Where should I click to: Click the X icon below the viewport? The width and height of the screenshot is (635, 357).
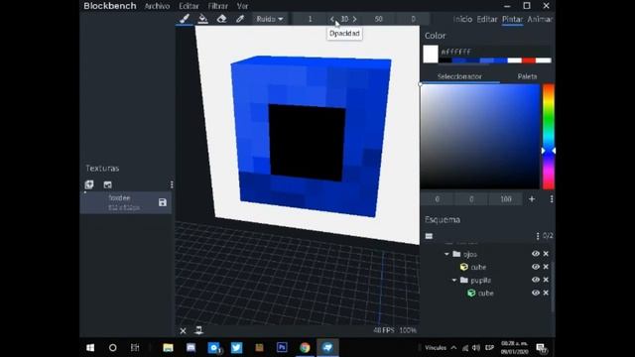[183, 330]
